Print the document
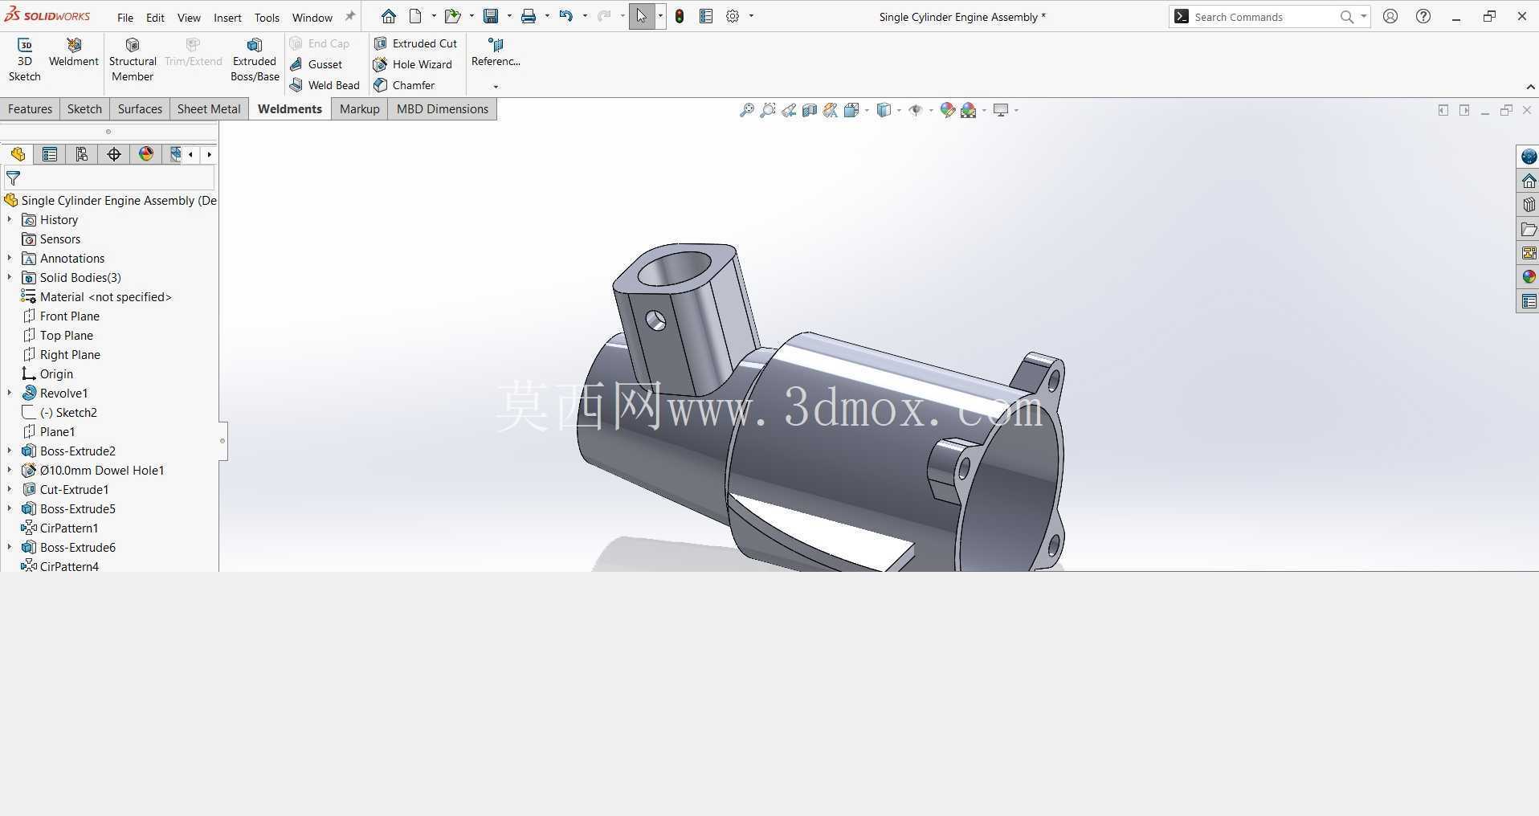The height and width of the screenshot is (816, 1539). [529, 16]
